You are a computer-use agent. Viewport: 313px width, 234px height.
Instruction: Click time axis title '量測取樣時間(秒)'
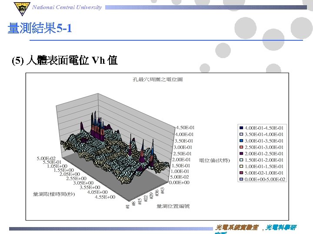pos(54,194)
